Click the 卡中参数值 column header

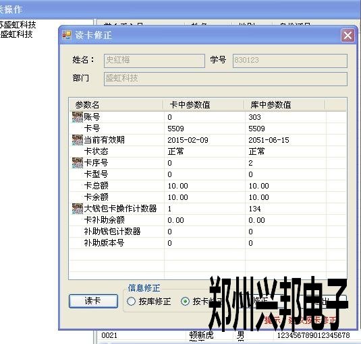point(204,105)
